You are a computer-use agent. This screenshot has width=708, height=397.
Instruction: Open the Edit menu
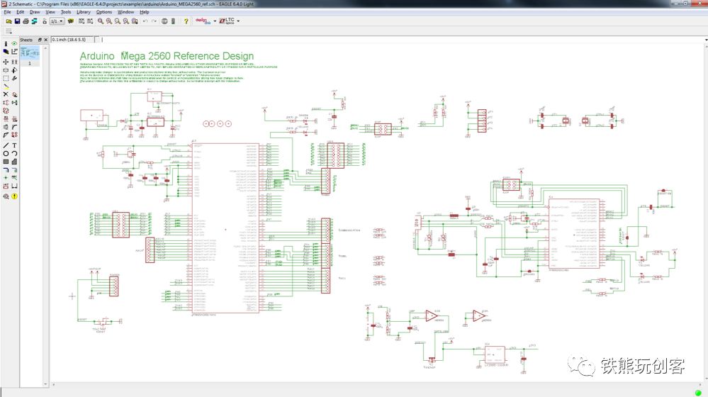pos(21,12)
